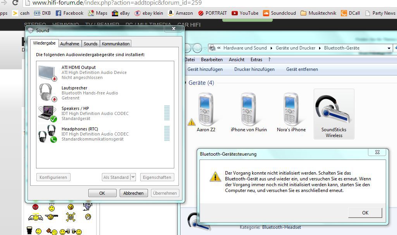Viewport: 397px width, 235px height.
Task: Click Nora's iPhone device icon
Action: 291,108
